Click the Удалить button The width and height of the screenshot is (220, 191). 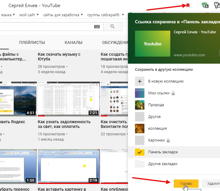coord(211,184)
